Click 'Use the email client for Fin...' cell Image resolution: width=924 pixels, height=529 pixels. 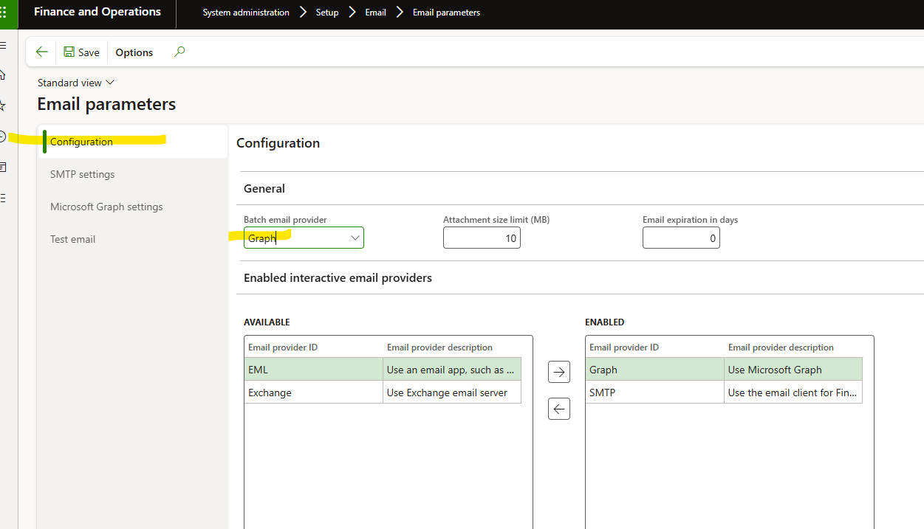coord(793,393)
